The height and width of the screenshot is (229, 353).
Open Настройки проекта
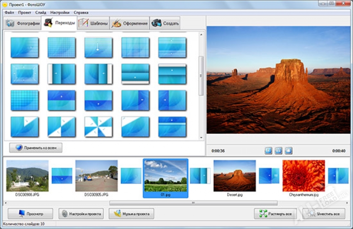tap(81, 214)
